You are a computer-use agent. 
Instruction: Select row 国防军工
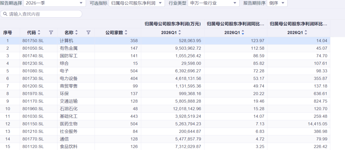165,56
